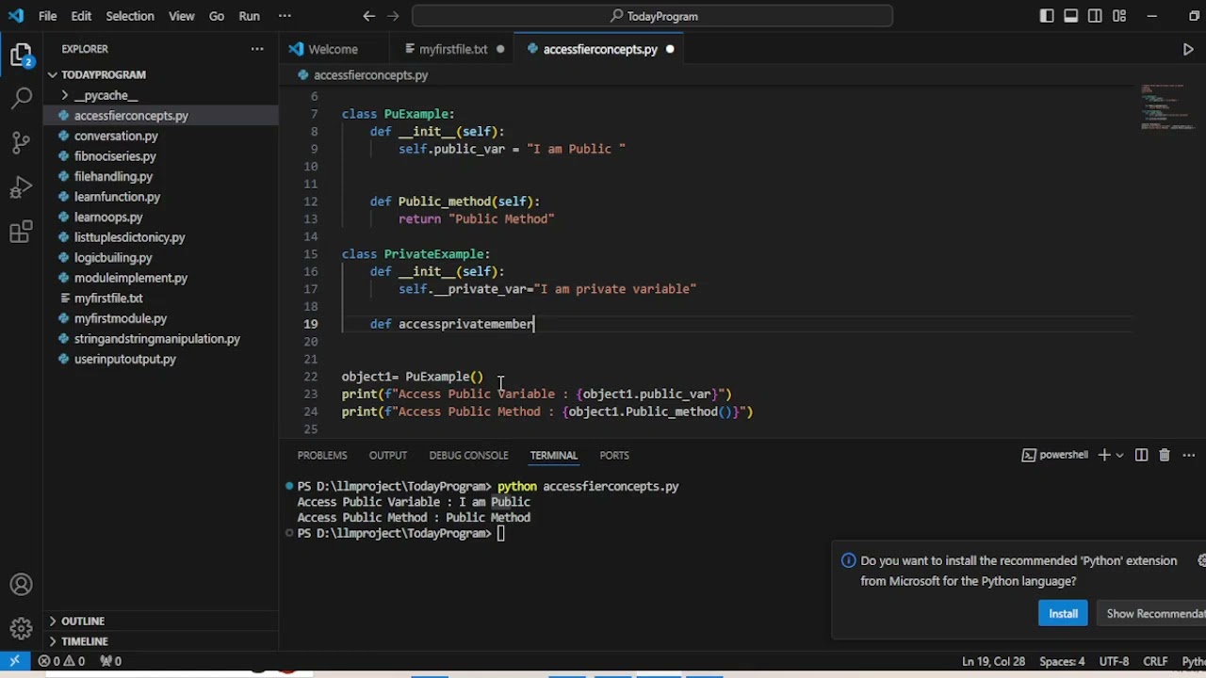Click UTF-8 encoding in status bar
Image resolution: width=1206 pixels, height=678 pixels.
tap(1114, 661)
